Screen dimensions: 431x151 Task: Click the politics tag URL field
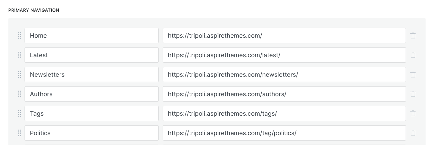click(x=284, y=133)
